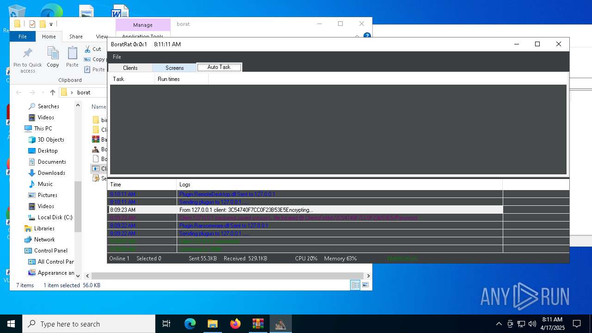592x333 pixels.
Task: Launch Microsoft Edge from the taskbar
Action: 190,324
